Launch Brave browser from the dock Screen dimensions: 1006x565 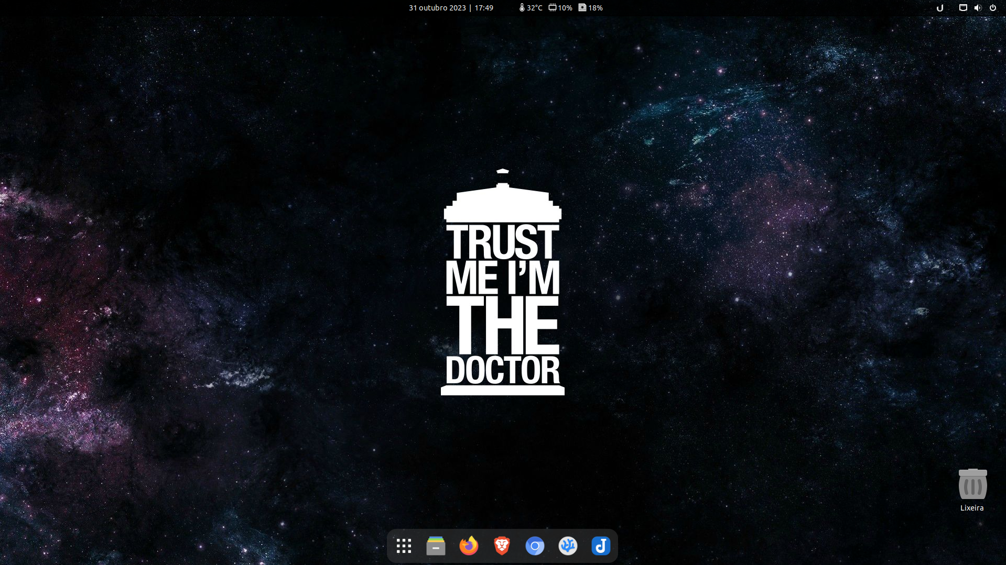pyautogui.click(x=502, y=546)
